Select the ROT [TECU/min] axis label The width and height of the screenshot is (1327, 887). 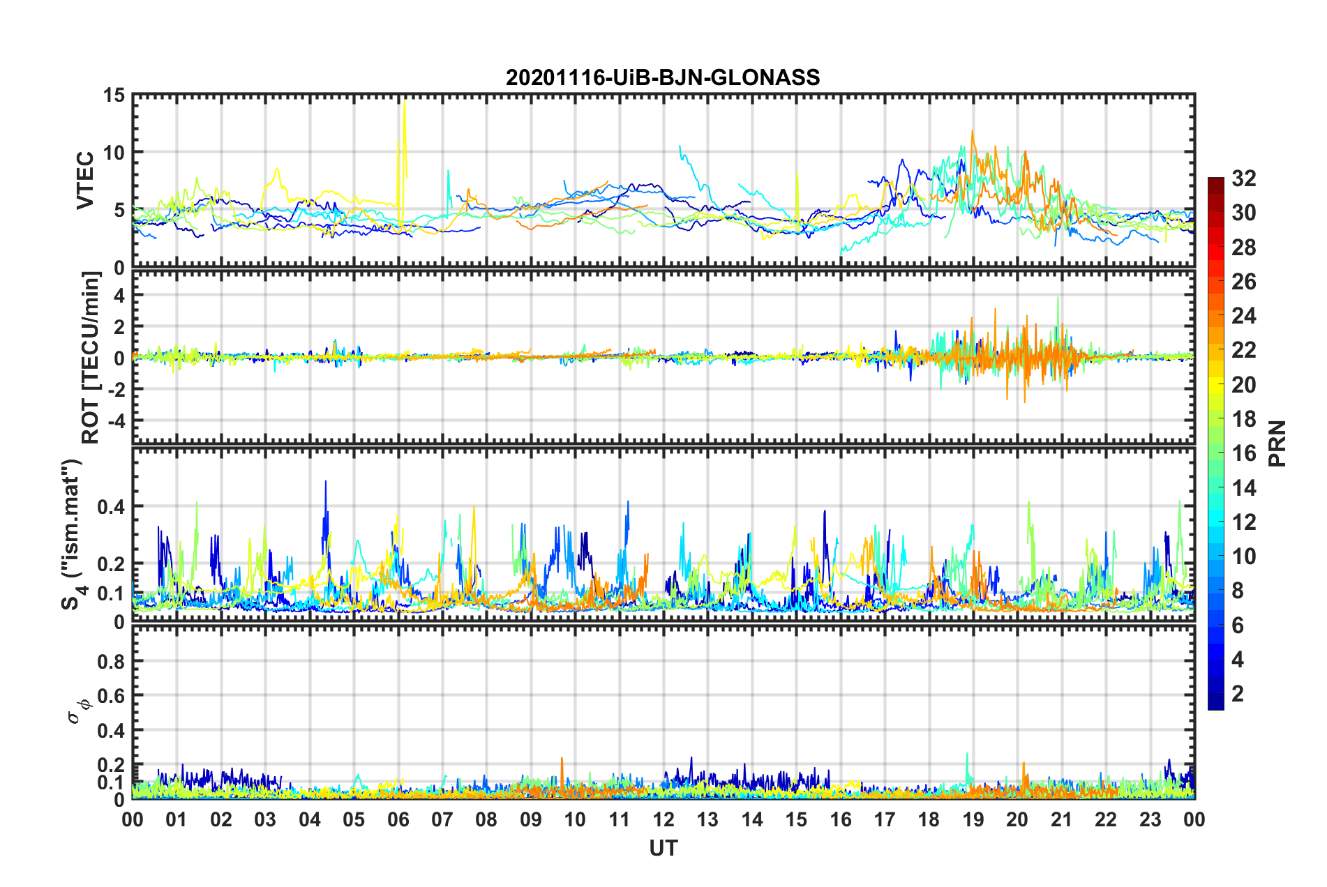click(x=91, y=358)
